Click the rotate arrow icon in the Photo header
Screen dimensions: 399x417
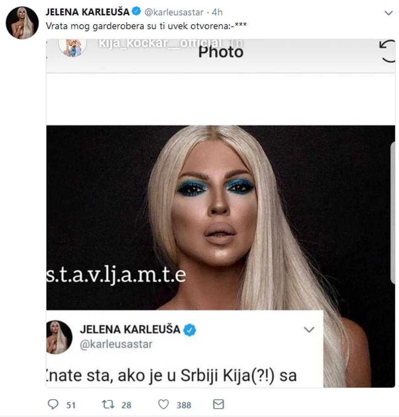coord(387,51)
